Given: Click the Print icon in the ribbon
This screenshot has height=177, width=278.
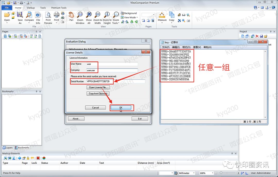Looking at the screenshot, I should click(57, 15).
